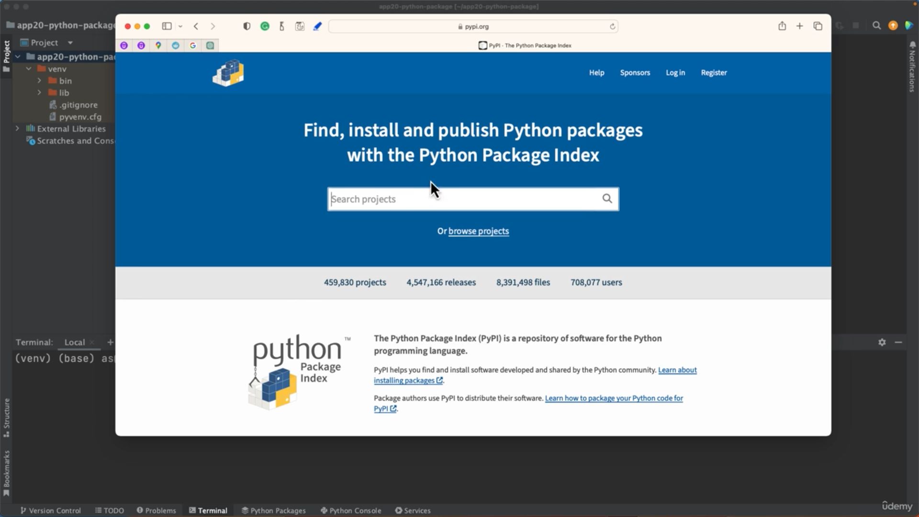This screenshot has width=919, height=517.
Task: Click the privacy shield icon in Safari toolbar
Action: [247, 26]
